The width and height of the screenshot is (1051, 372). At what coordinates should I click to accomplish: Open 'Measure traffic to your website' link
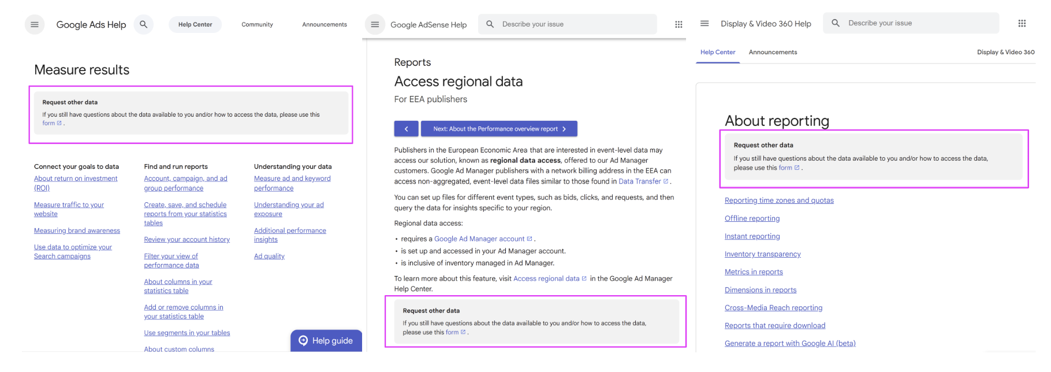tap(69, 209)
